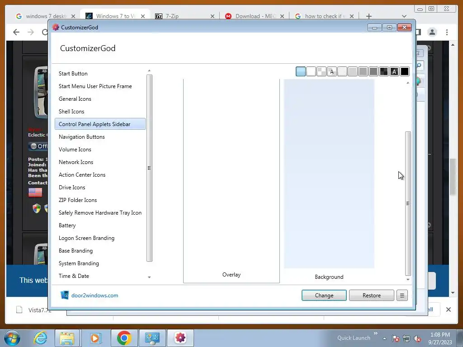Screen dimensions: 463x347
Task: Close the 7-Zip tab
Action: 213,16
